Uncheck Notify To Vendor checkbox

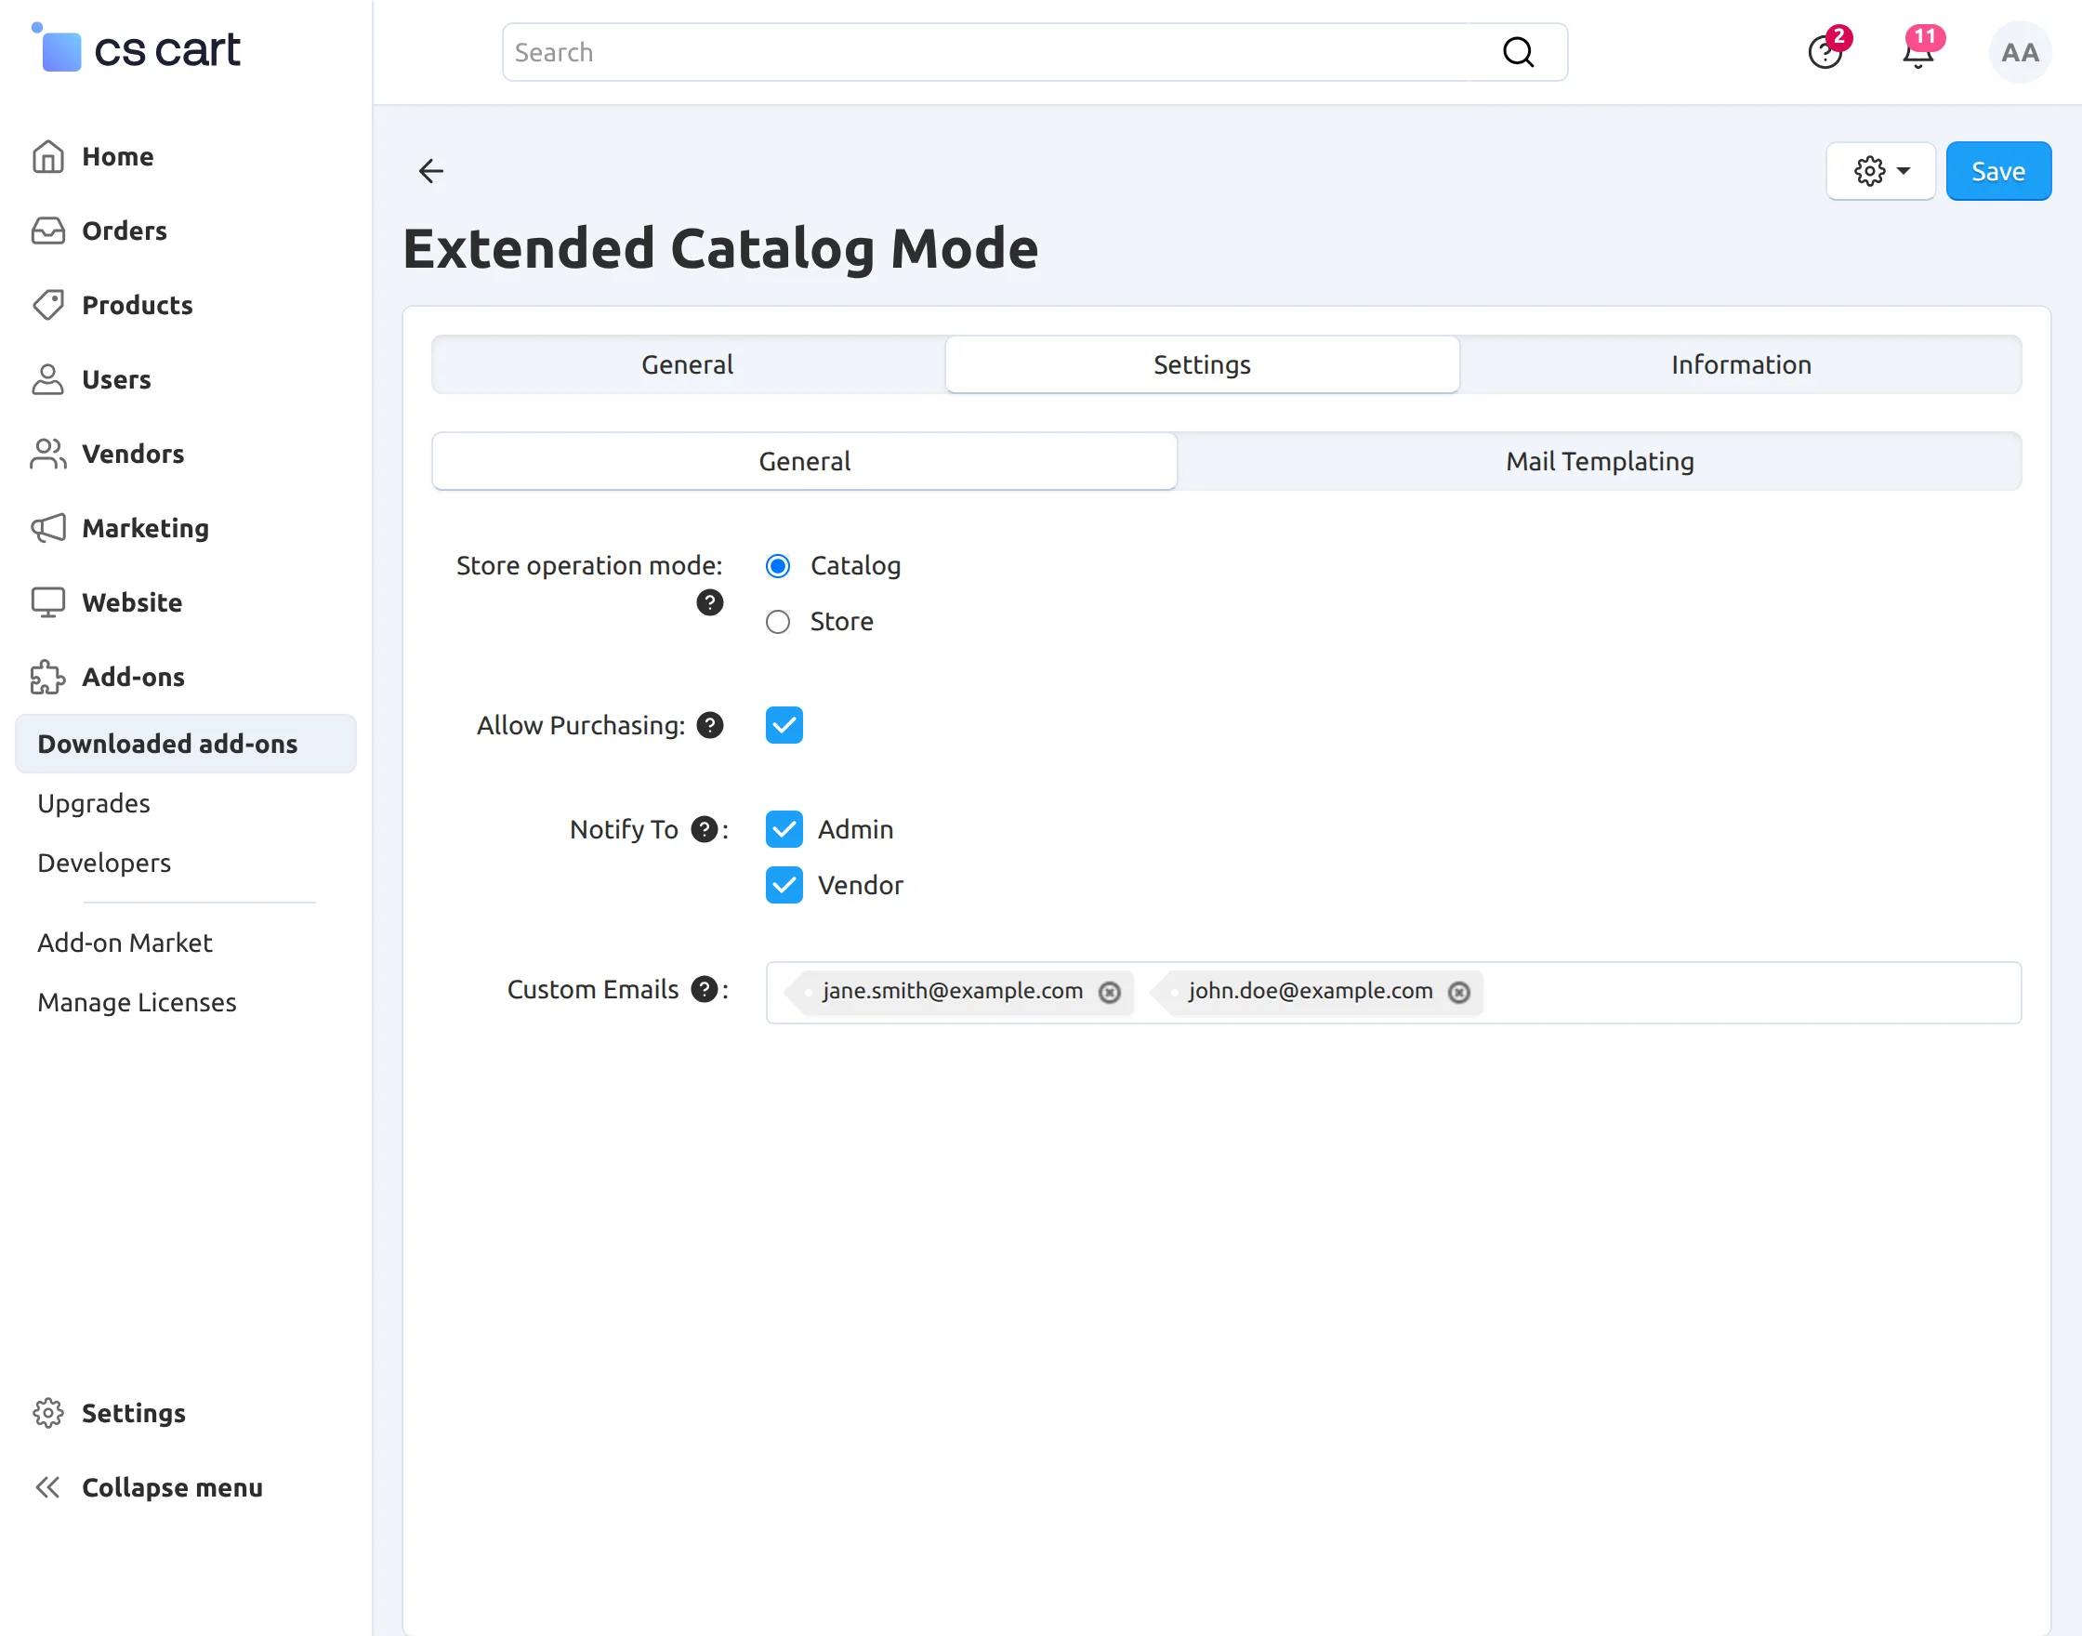tap(784, 885)
